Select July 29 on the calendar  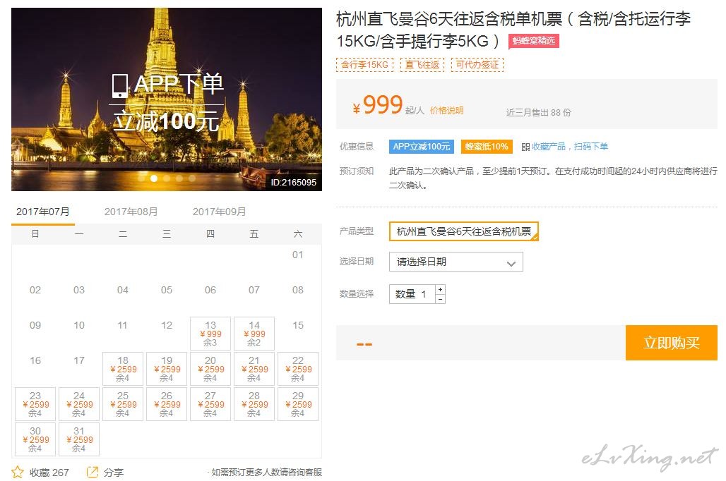point(298,403)
